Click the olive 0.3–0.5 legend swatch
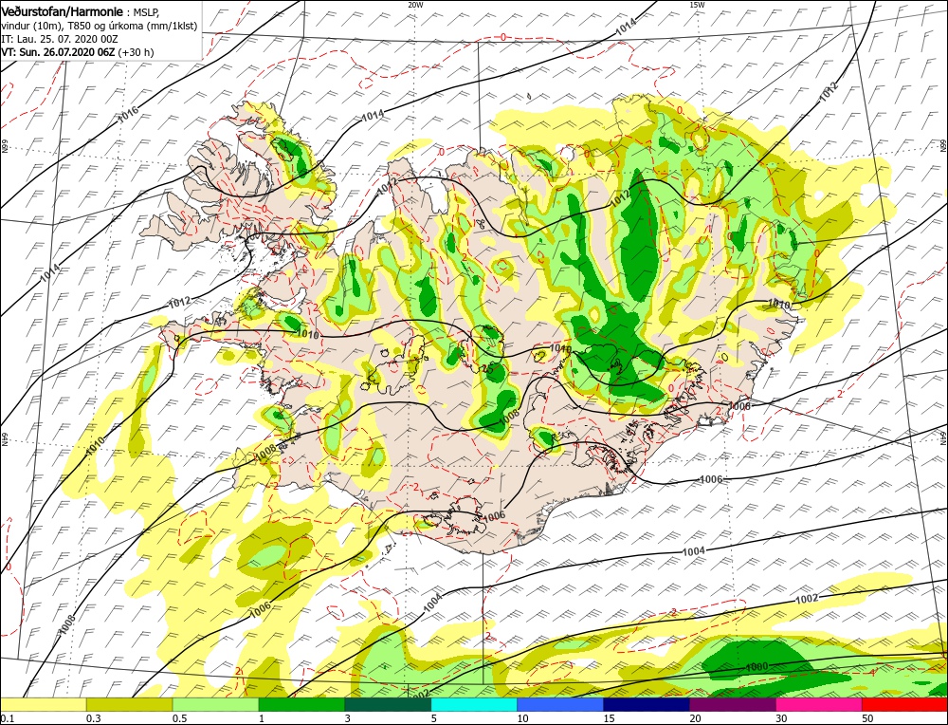Viewport: 948px width, 725px height. pos(129,704)
